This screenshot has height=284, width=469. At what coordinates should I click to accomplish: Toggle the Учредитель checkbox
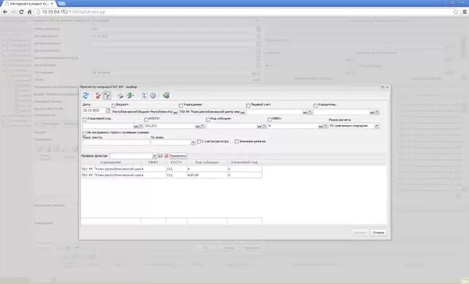[x=316, y=105]
